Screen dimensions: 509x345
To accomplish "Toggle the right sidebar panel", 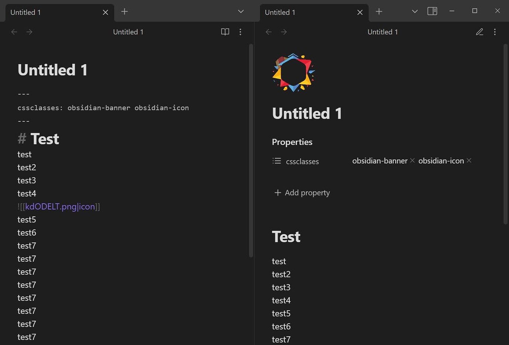I will [432, 11].
